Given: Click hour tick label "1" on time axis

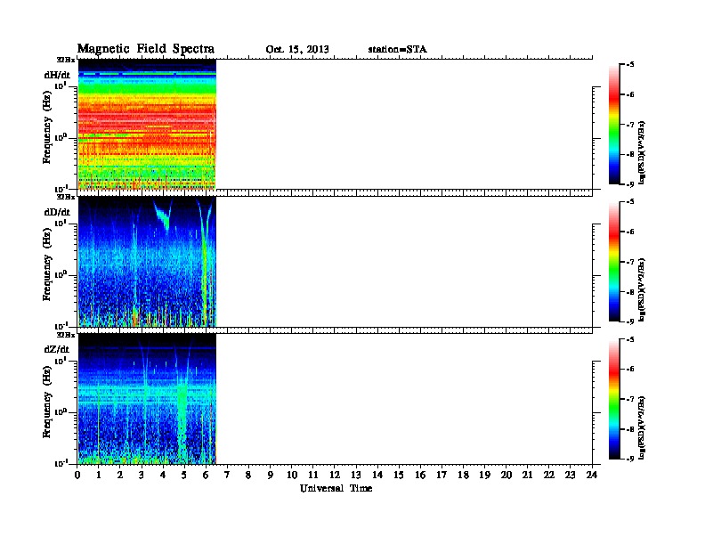Looking at the screenshot, I should [x=99, y=476].
